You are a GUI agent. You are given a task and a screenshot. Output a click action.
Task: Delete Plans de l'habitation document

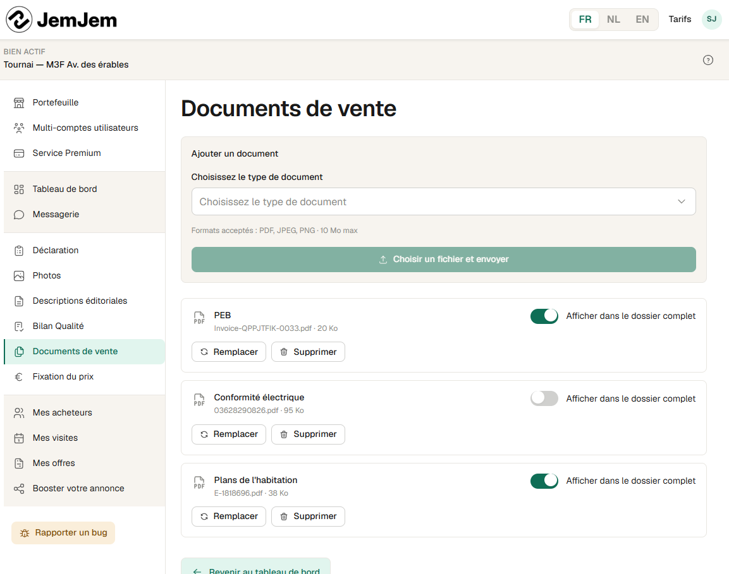pyautogui.click(x=308, y=517)
